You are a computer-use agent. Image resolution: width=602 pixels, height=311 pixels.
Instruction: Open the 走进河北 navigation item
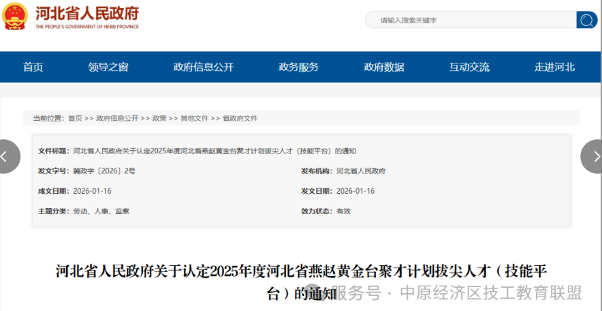[554, 67]
